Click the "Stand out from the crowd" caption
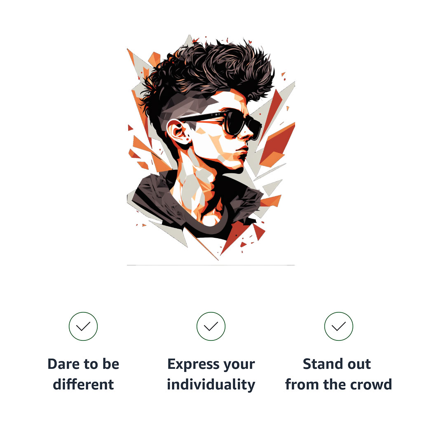The image size is (422, 422). coord(339,374)
